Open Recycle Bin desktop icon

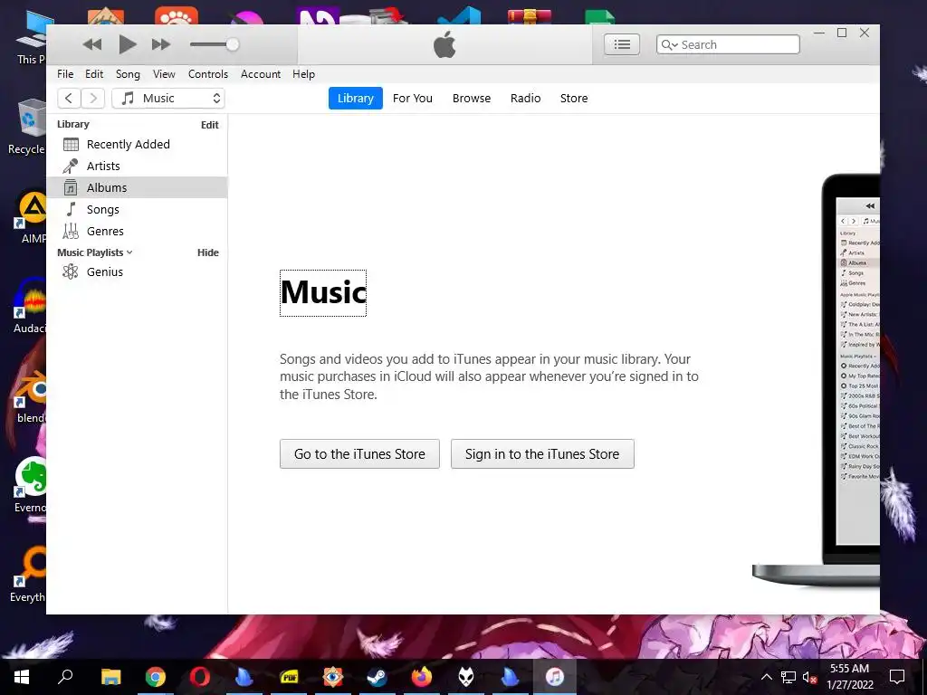(x=27, y=128)
